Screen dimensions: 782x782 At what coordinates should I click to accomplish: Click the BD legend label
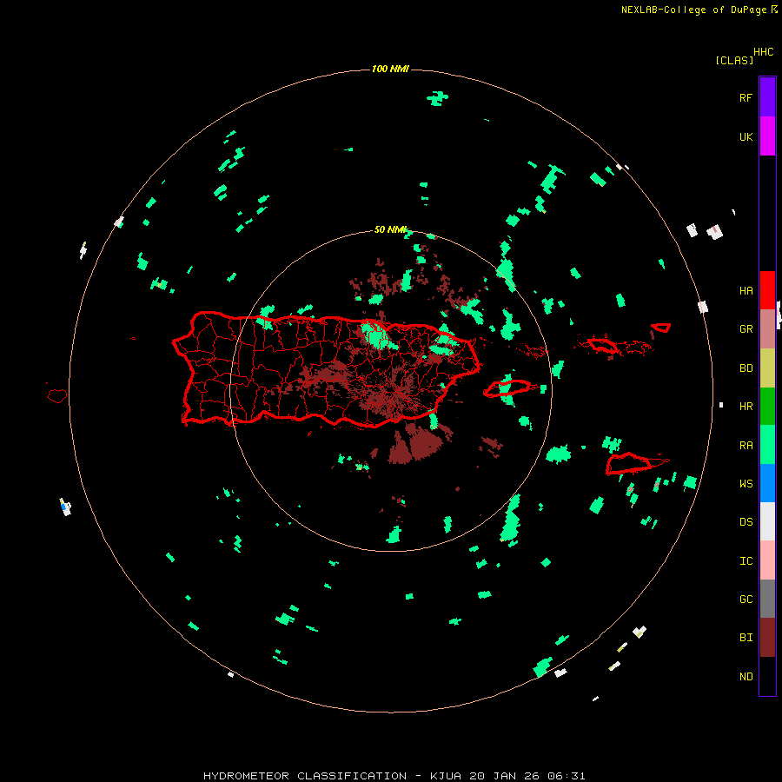[746, 368]
